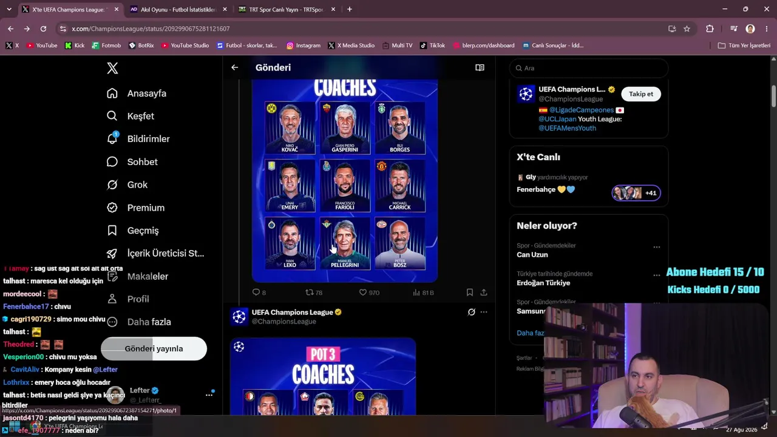Share the Pot 2 coaches post
This screenshot has height=437, width=777.
[484, 293]
